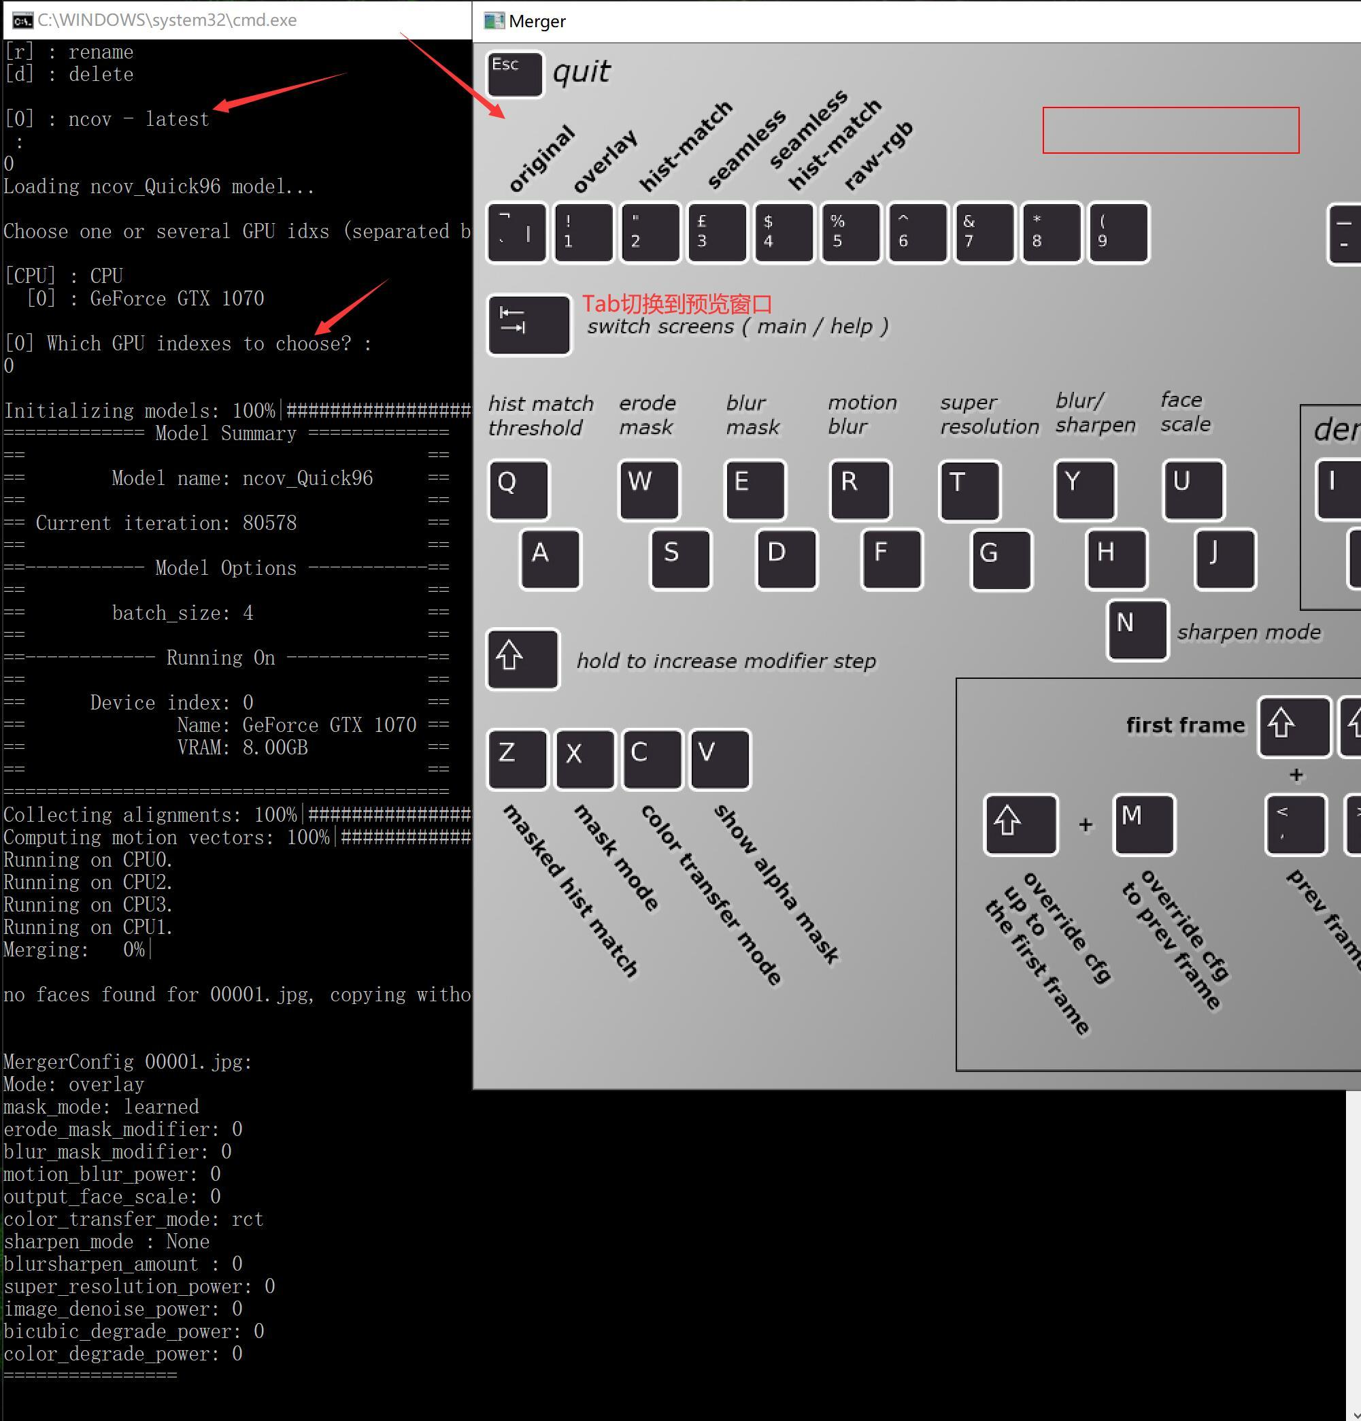Click the backtick key for original mode
Screen dimensions: 1361x1421
tap(516, 232)
